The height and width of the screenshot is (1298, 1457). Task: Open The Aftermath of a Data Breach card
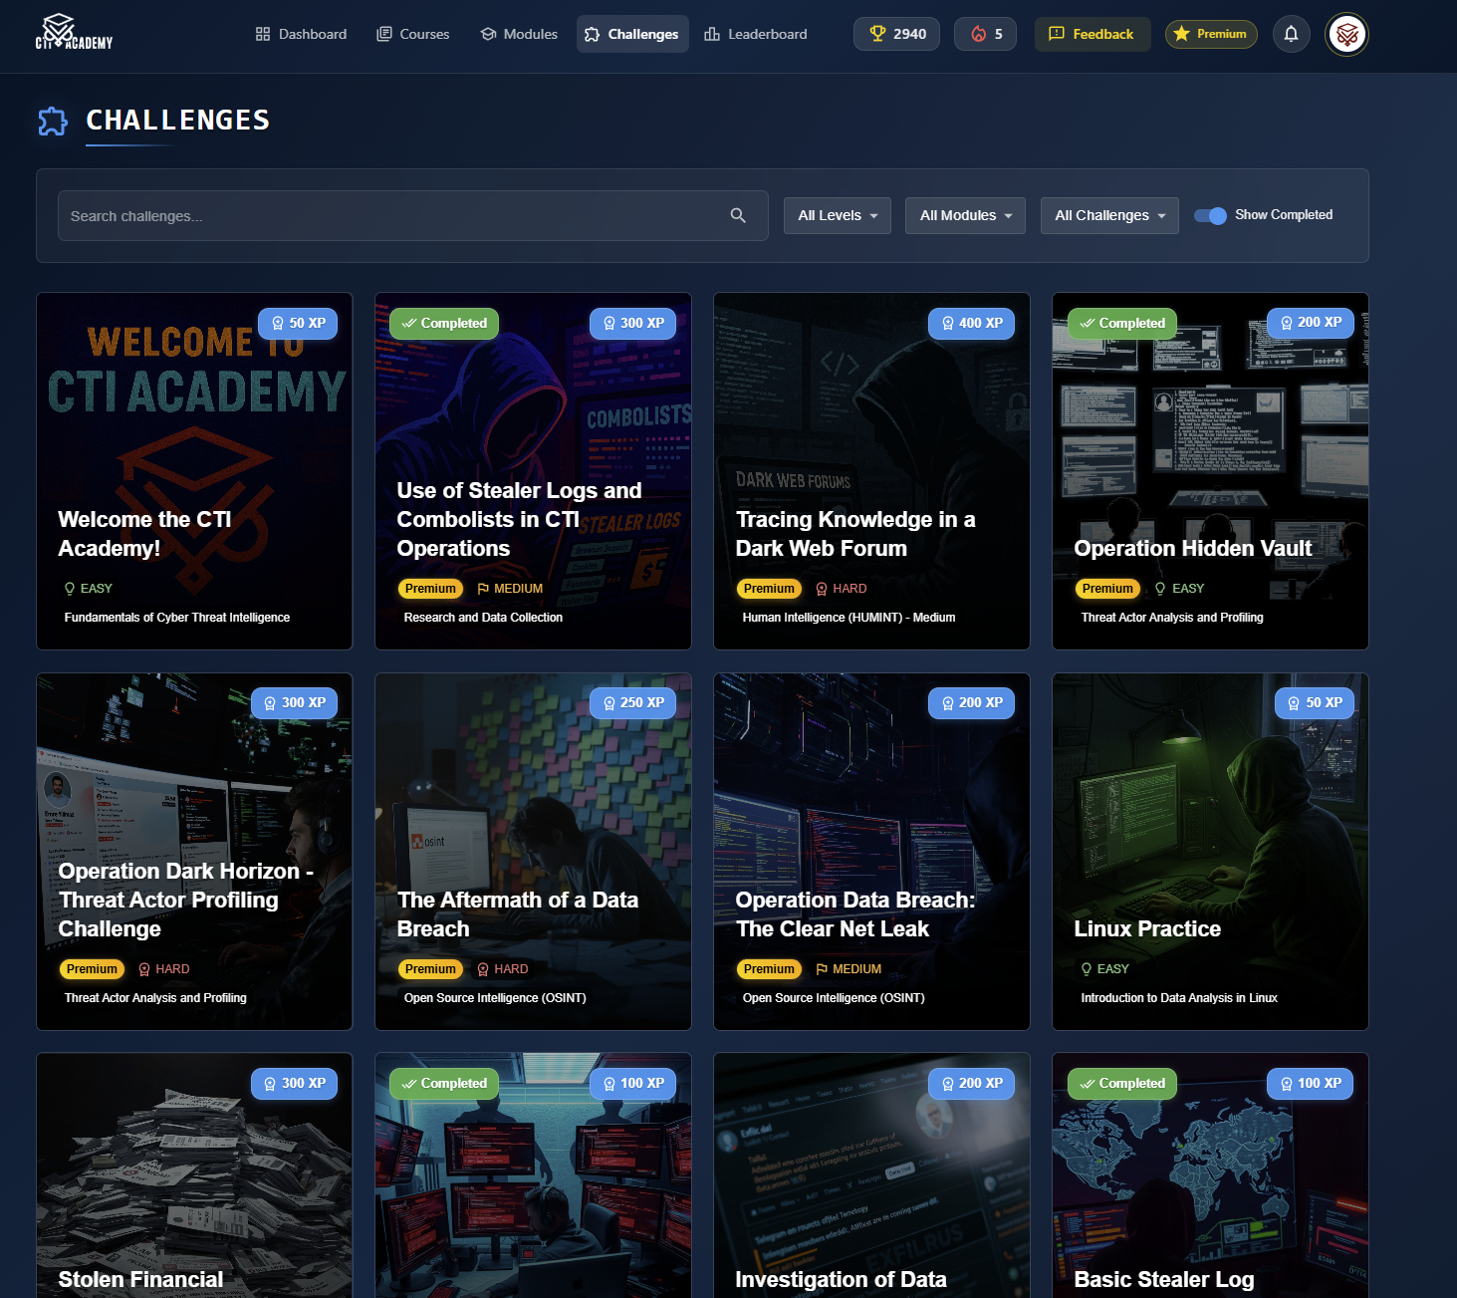[x=533, y=852]
